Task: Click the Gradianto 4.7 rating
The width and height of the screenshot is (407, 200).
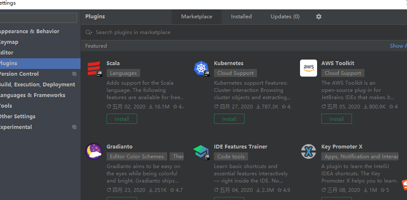Action: coord(176,190)
